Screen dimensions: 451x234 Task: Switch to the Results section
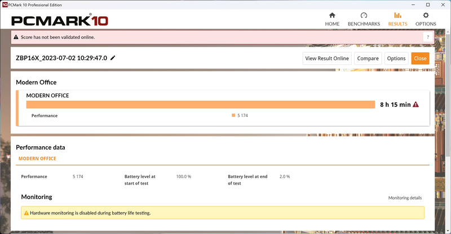coord(397,19)
